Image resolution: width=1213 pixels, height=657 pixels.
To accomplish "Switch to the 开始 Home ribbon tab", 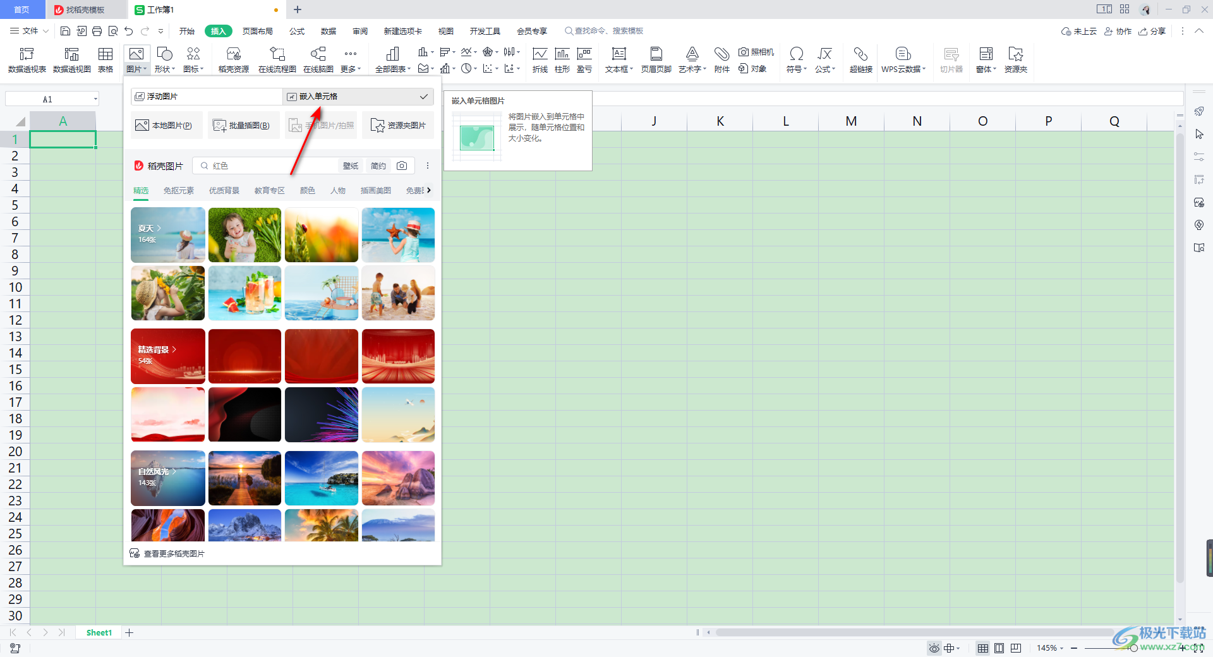I will point(187,31).
